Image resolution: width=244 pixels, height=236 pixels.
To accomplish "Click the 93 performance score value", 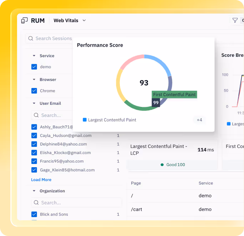I will click(144, 83).
